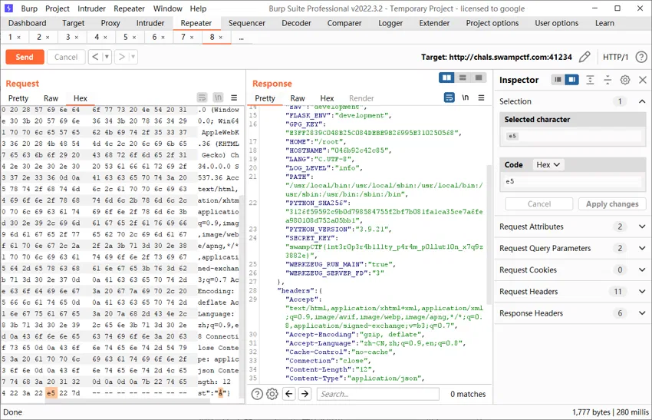Switch to side-by-side layout view
This screenshot has width=652, height=420.
pos(446,78)
